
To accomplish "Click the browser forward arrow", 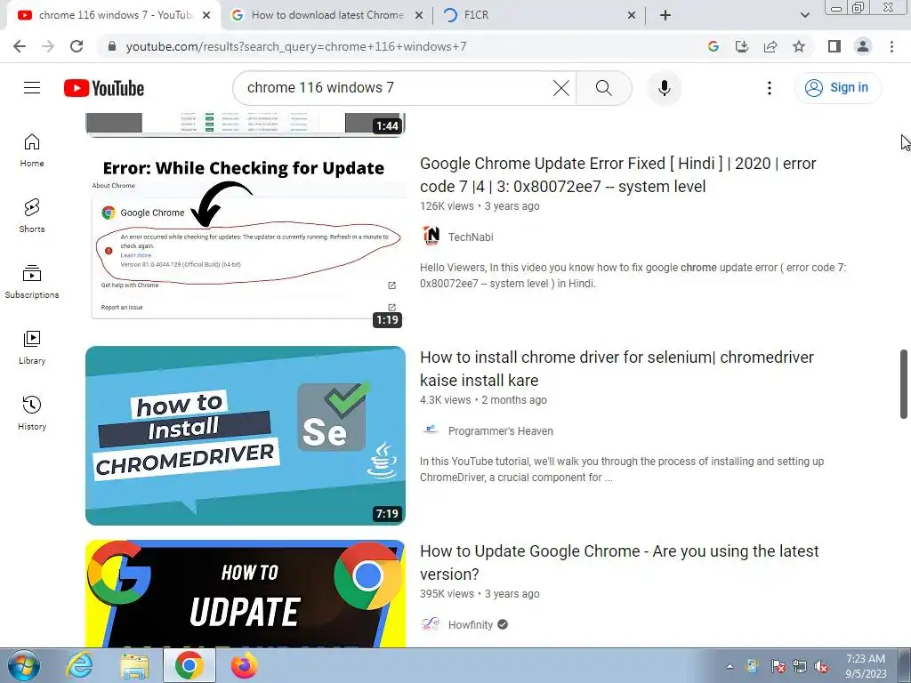I will coord(48,46).
